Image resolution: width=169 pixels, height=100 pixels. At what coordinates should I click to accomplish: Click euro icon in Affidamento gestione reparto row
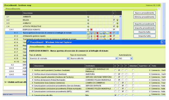pyautogui.click(x=95, y=36)
